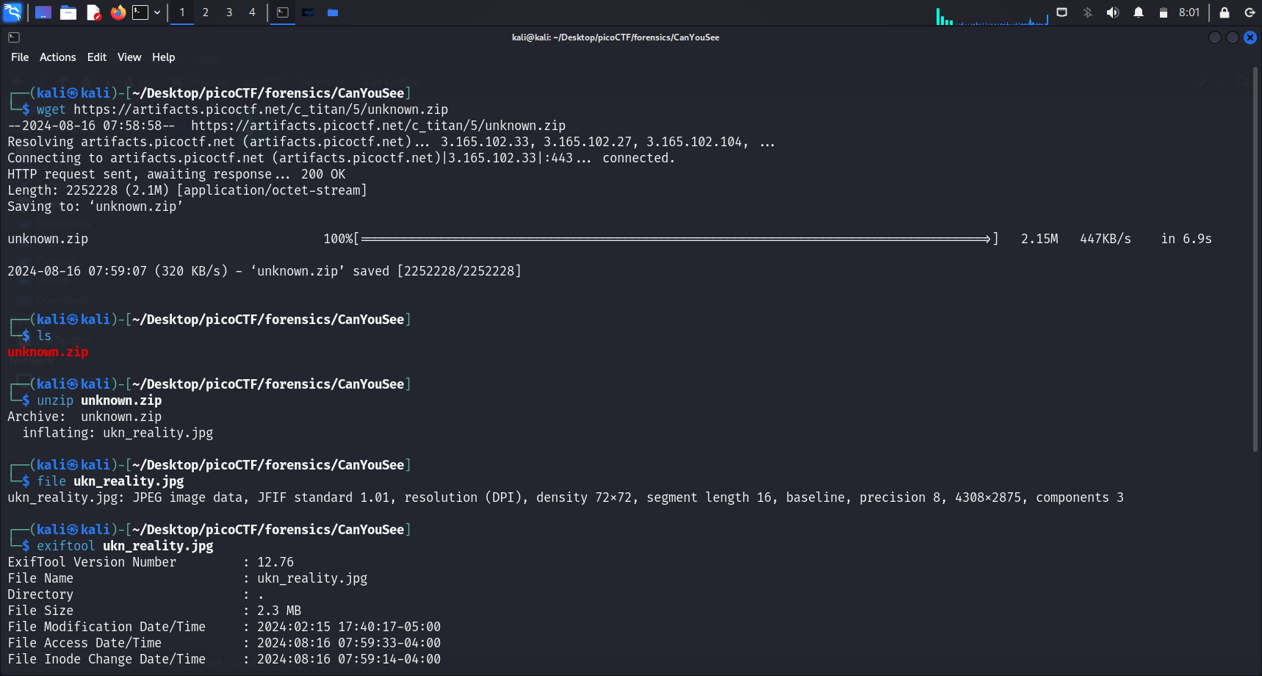Screen dimensions: 1262x676
Task: Click the 8:01 panel clock
Action: click(1189, 12)
